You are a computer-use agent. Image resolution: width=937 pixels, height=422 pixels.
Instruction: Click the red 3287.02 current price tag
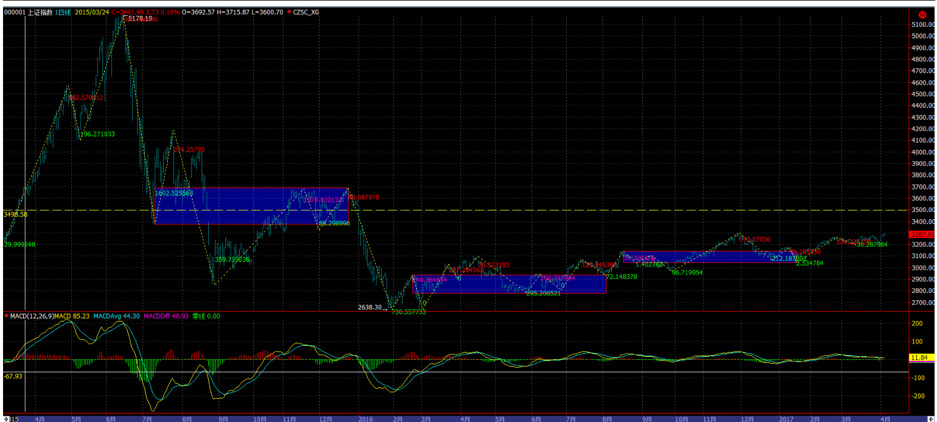pos(921,234)
